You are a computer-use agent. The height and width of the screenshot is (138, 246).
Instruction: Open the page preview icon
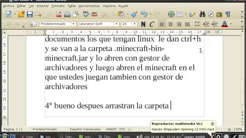coord(76,14)
